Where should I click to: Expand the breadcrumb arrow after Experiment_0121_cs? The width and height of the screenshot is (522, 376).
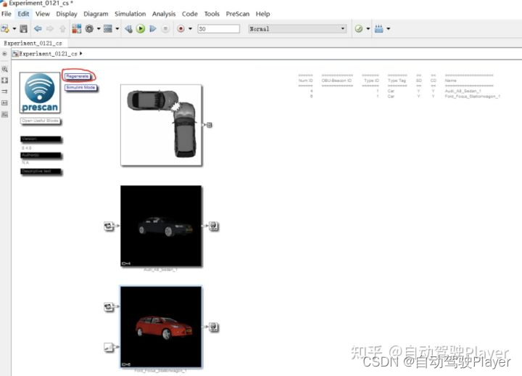pyautogui.click(x=81, y=53)
